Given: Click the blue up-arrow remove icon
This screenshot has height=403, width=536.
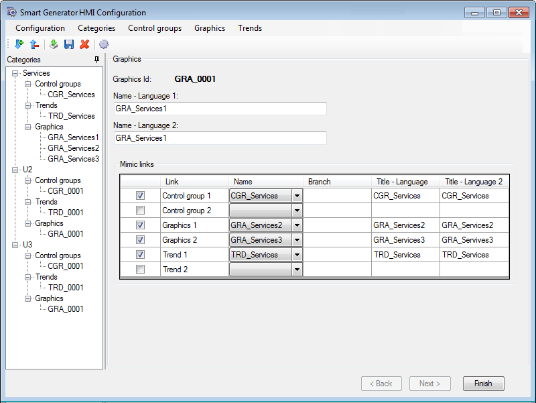Looking at the screenshot, I should (33, 44).
